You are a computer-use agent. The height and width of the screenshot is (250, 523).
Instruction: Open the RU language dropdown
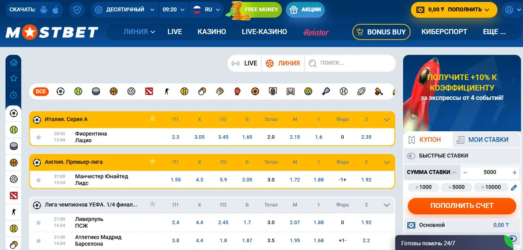pos(206,10)
